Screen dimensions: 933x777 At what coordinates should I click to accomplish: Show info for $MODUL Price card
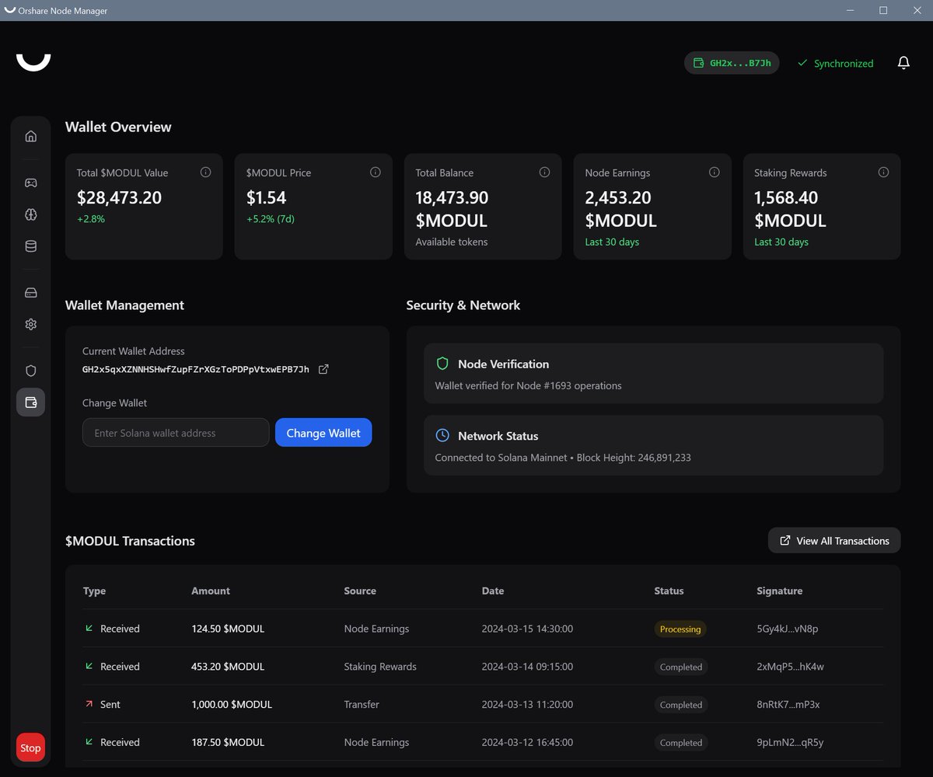pyautogui.click(x=376, y=172)
